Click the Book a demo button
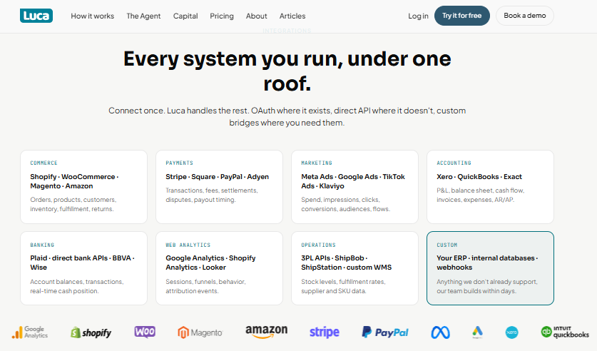 [x=525, y=16]
